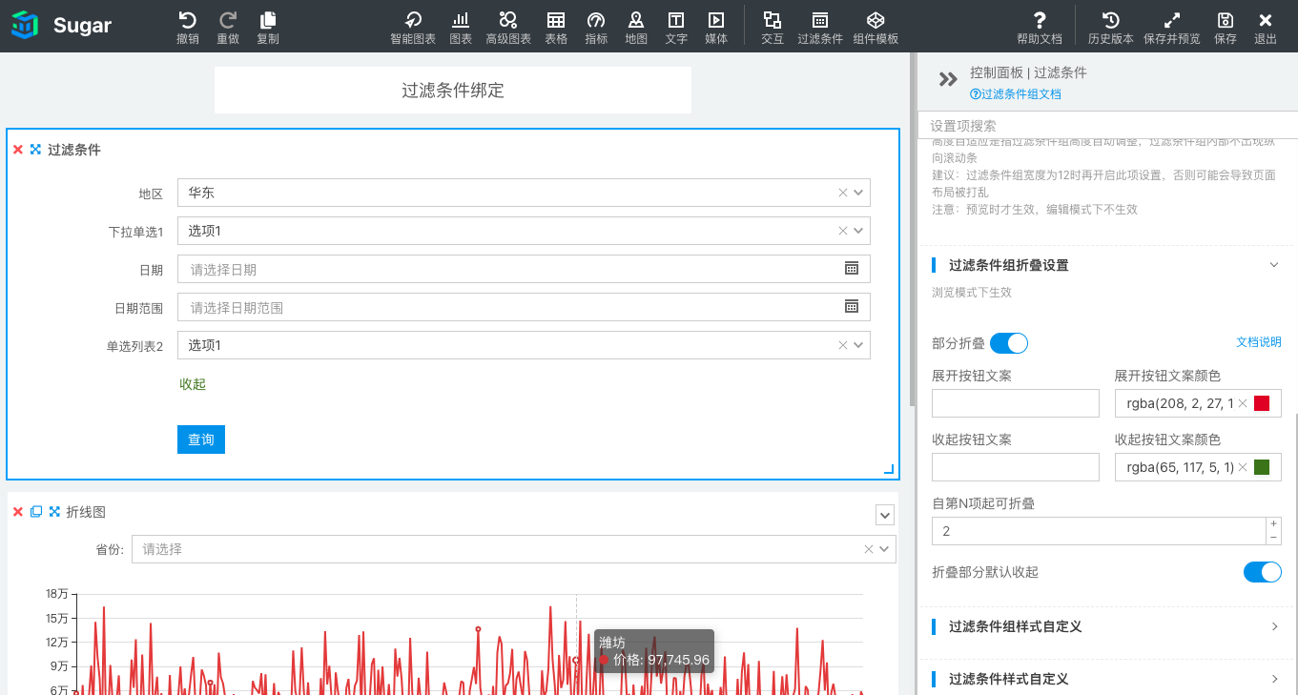This screenshot has width=1298, height=695.
Task: Clear the 单选列表2 selection
Action: [x=843, y=345]
